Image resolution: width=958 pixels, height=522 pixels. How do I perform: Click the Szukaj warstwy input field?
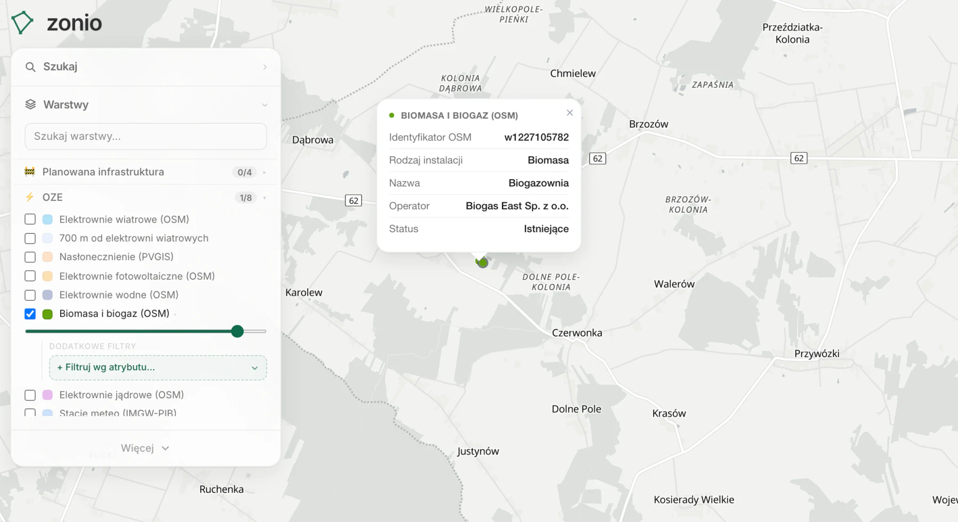(146, 136)
